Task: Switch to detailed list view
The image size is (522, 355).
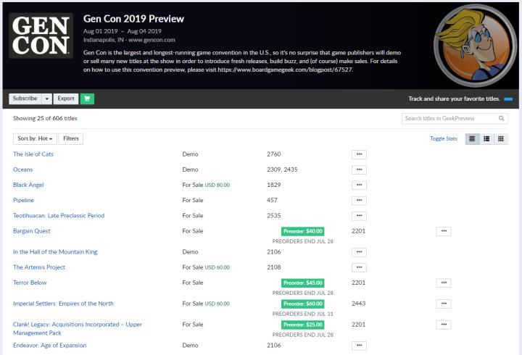Action: [x=486, y=138]
